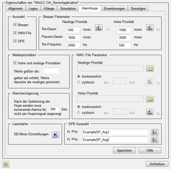Test the low priority beeper tone
The image size is (171, 169).
pyautogui.click(x=99, y=28)
